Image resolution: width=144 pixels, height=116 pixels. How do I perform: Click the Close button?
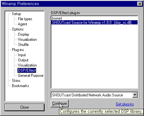tap(24, 107)
